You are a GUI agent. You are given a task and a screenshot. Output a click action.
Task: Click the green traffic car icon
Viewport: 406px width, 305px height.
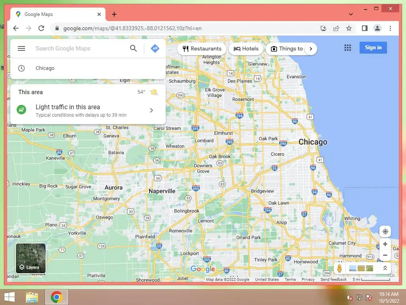point(21,110)
